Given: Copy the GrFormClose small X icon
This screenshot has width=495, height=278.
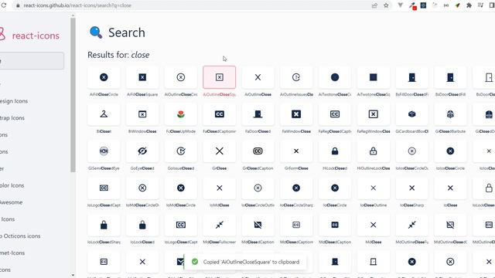Looking at the screenshot, I should pos(296,151).
